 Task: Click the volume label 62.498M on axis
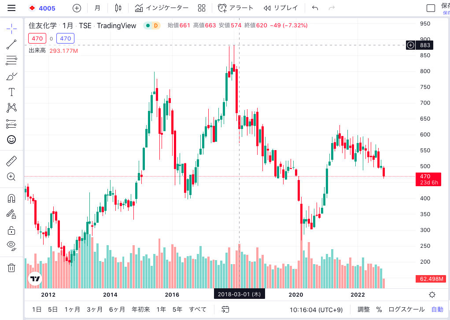click(431, 279)
